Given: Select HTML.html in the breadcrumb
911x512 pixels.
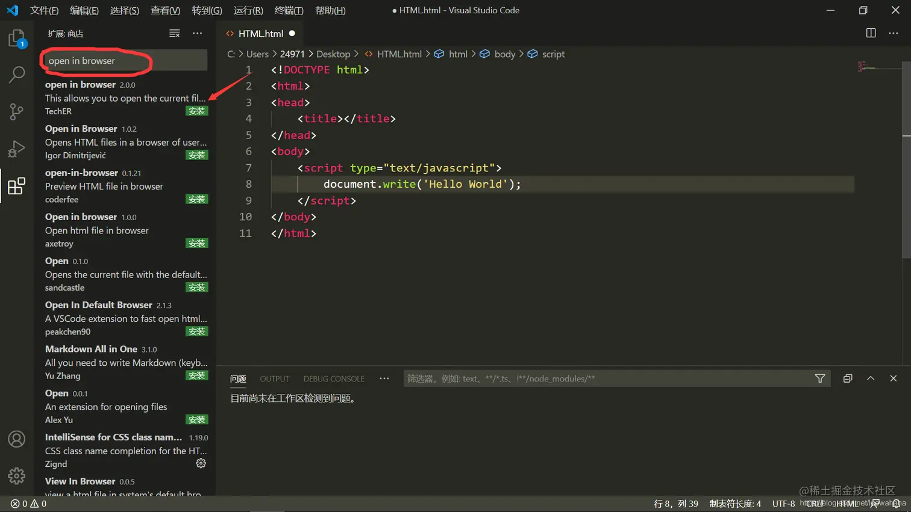Looking at the screenshot, I should click(x=399, y=54).
